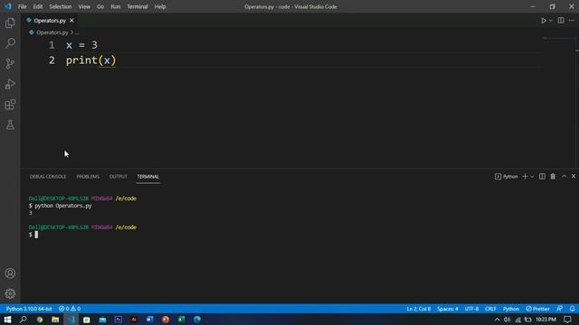Viewport: 579px width, 325px height.
Task: Open the Go menu
Action: (x=100, y=6)
